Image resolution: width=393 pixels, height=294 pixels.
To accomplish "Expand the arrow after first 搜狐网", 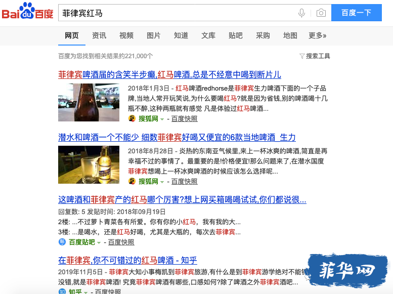I will pyautogui.click(x=162, y=119).
